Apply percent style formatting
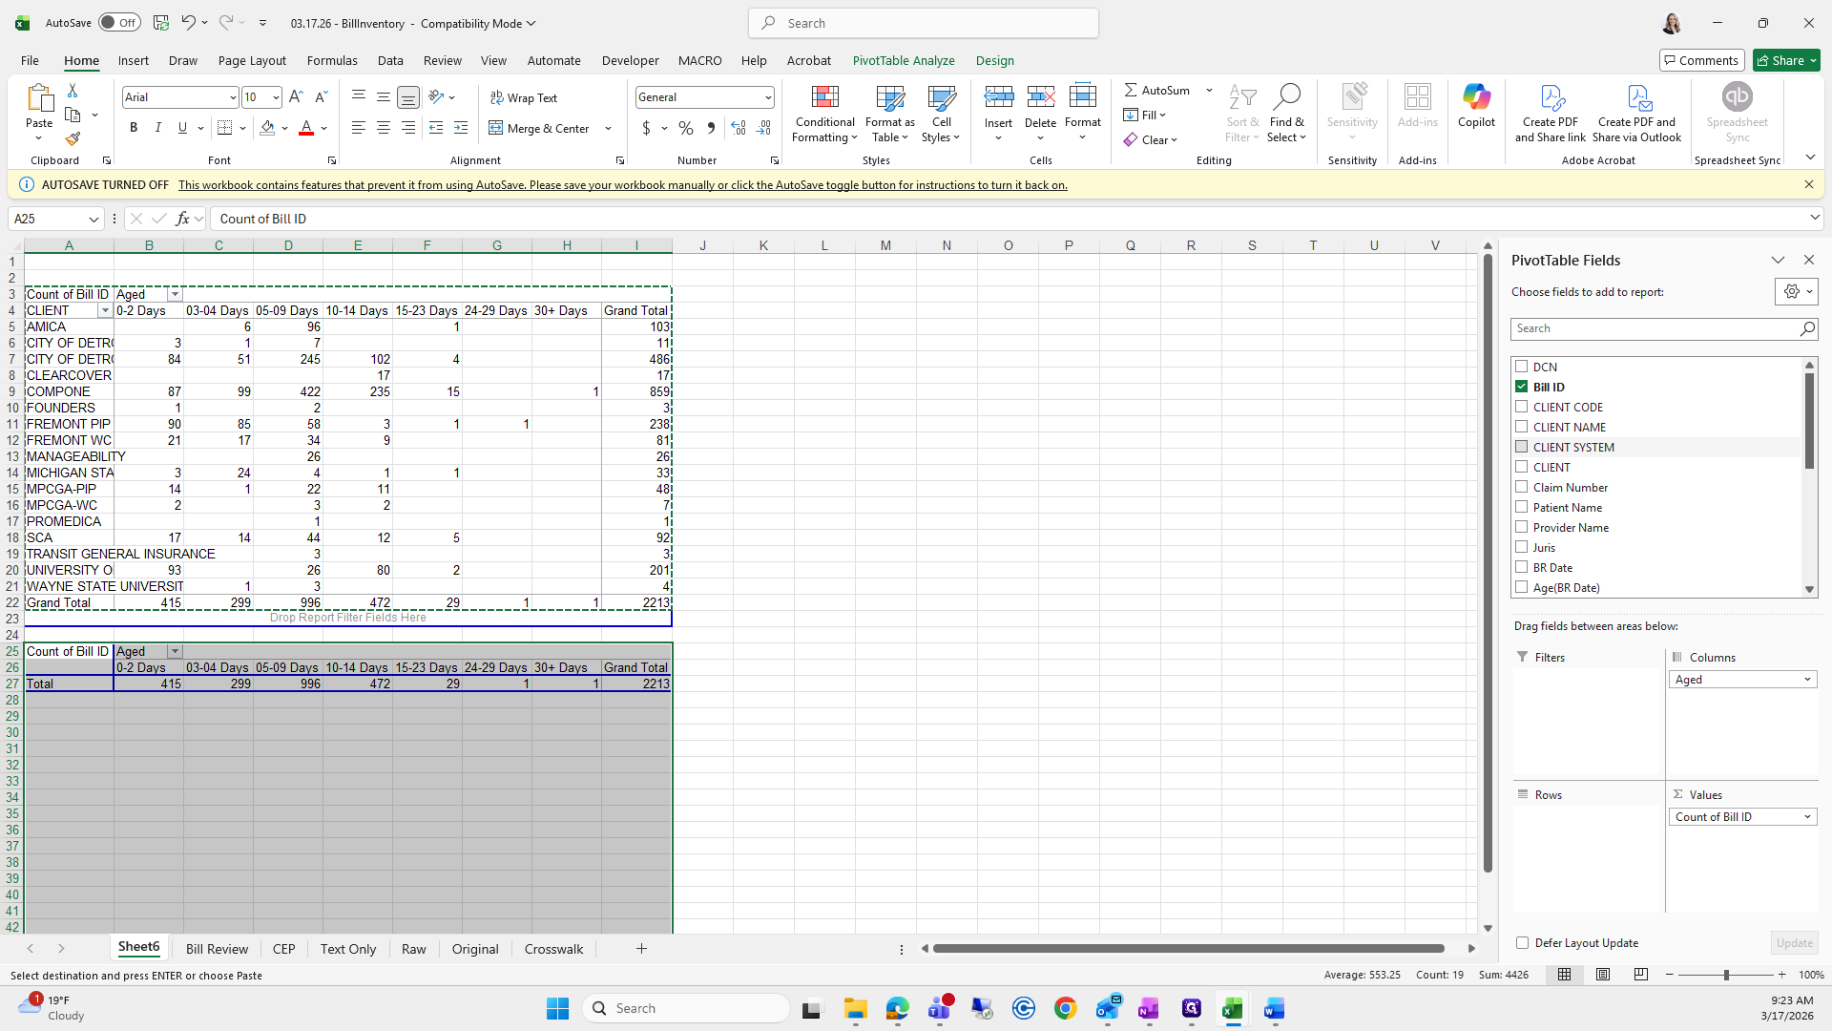Screen dimensions: 1832x1031 tap(685, 128)
